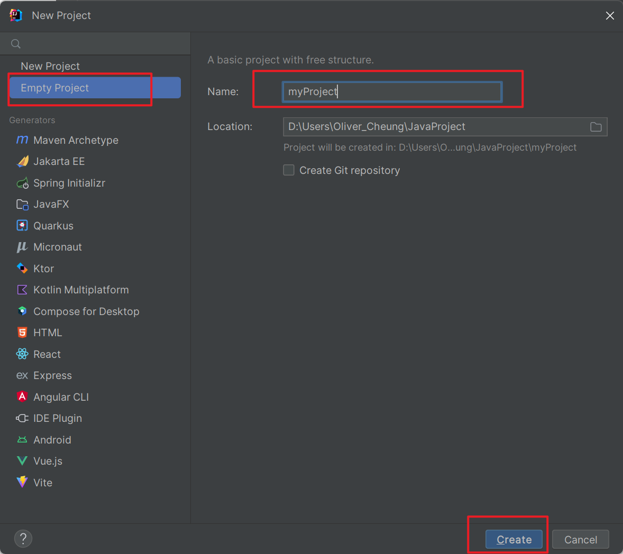Click the IntelliJ IDEA logo icon
Screen dimensions: 623x554
tap(16, 15)
